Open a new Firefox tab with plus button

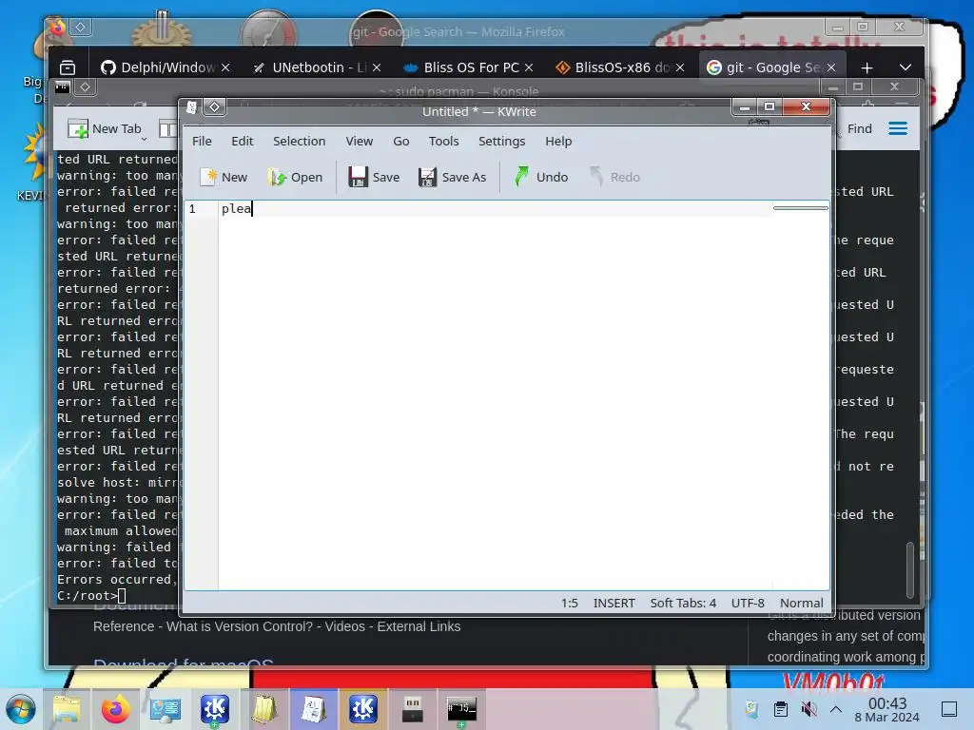[x=867, y=67]
